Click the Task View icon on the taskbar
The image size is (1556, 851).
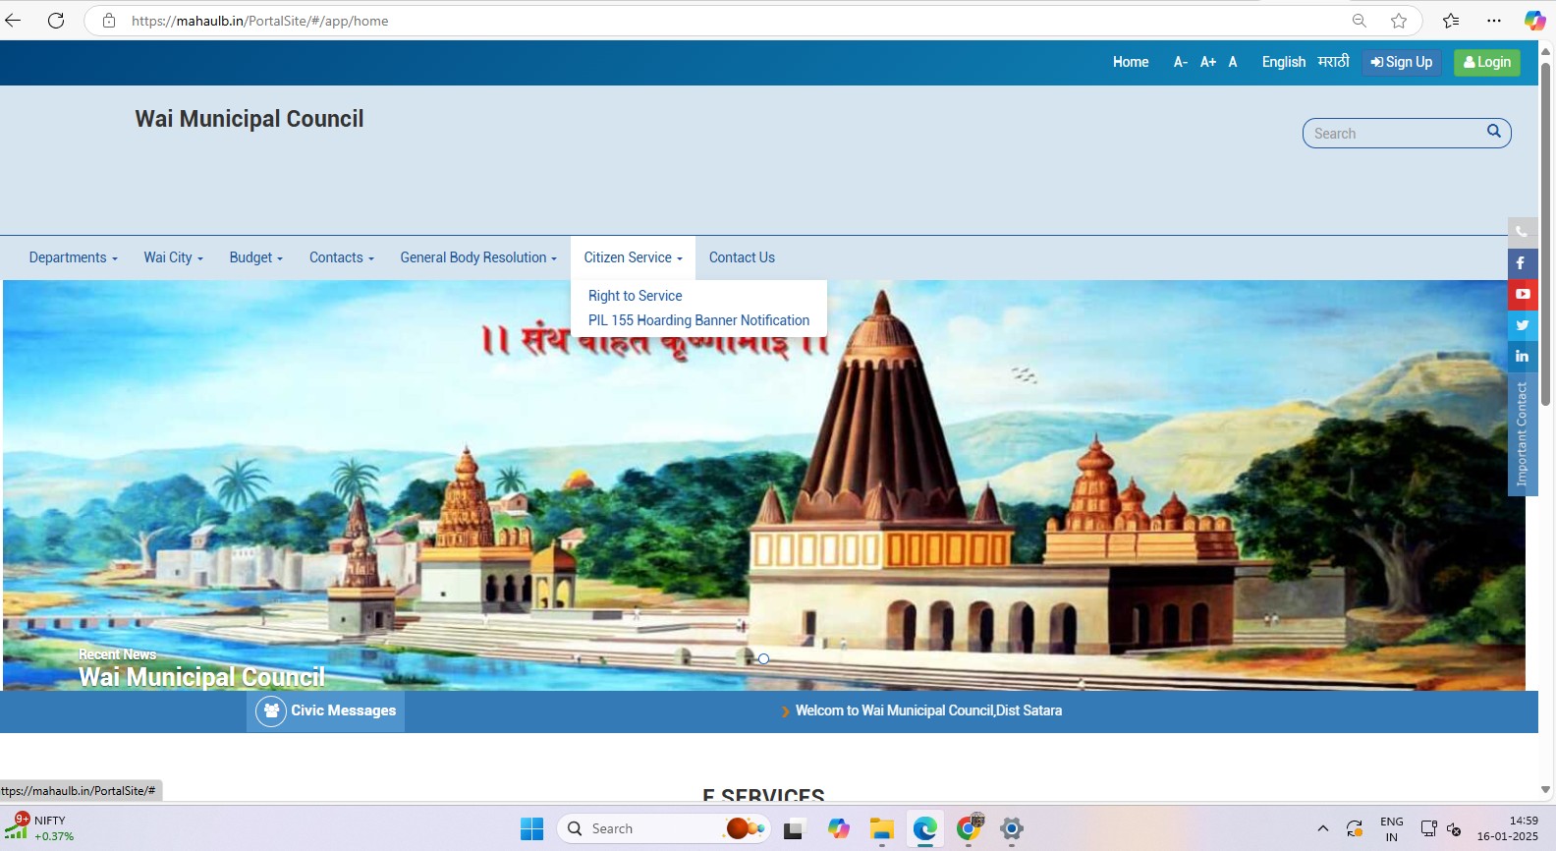pos(794,829)
